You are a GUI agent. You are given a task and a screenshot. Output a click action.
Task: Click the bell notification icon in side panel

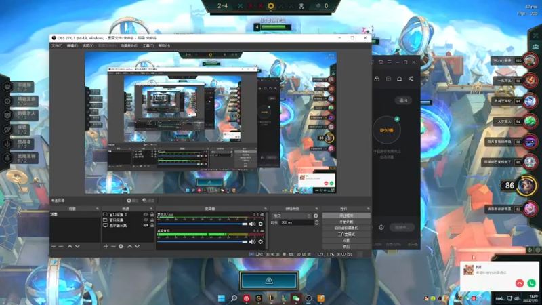click(399, 79)
